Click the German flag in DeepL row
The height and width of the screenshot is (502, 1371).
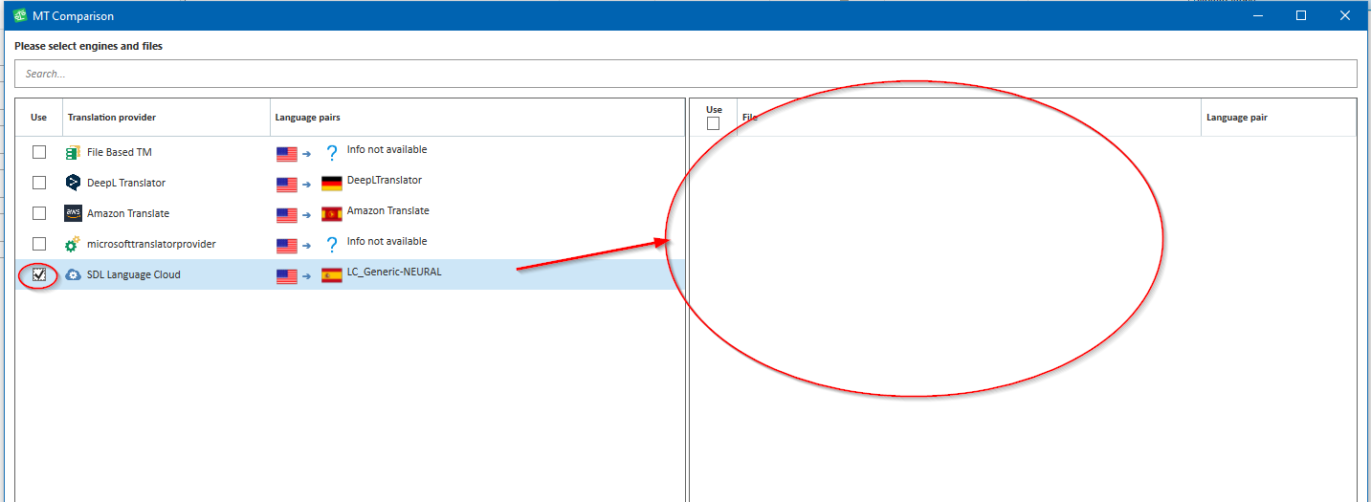coord(332,184)
